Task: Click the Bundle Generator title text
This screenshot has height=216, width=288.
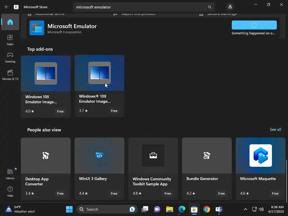Action: pos(202,179)
